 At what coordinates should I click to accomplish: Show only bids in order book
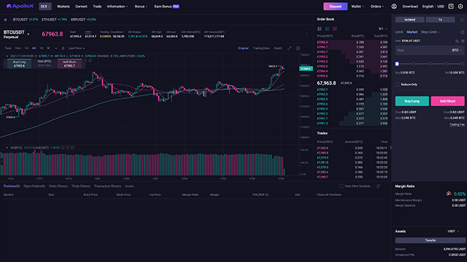tap(327, 29)
